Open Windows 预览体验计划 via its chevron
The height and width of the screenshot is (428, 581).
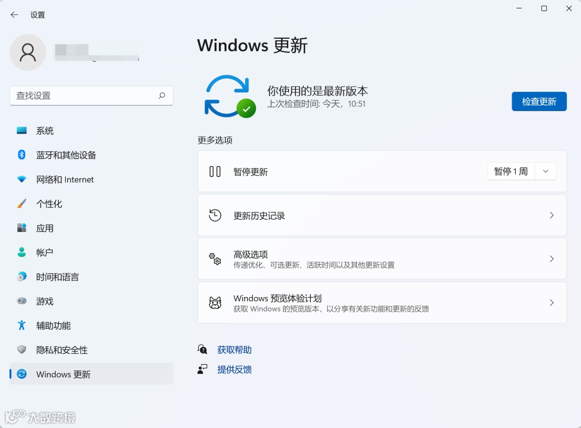click(x=552, y=302)
